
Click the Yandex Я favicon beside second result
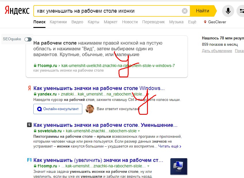29,88
